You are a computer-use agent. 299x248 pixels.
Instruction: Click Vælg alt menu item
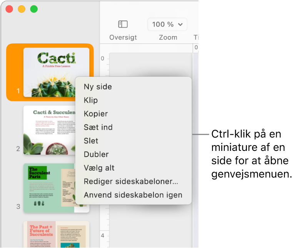click(x=134, y=168)
